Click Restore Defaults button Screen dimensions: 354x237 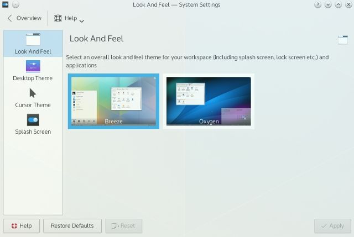(72, 226)
